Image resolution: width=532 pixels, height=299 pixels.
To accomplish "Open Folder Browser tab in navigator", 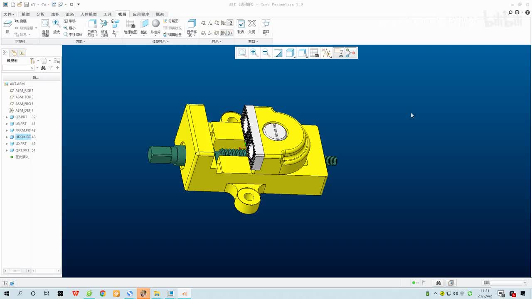I will tap(14, 53).
